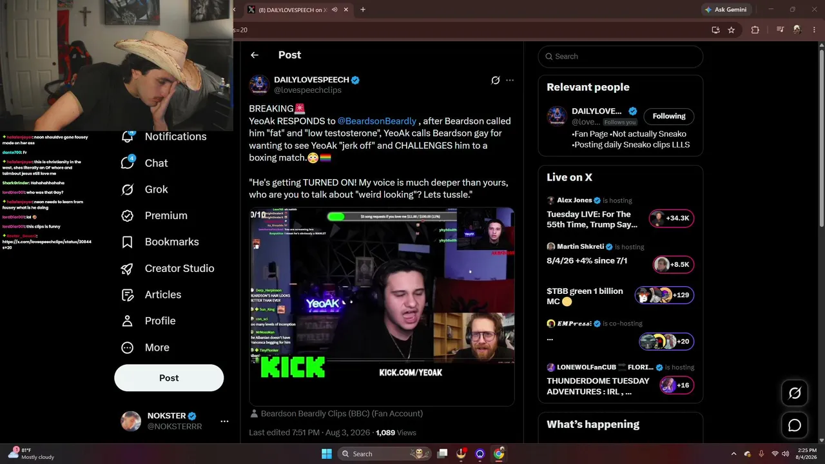The width and height of the screenshot is (825, 464).
Task: Open the post's three-dot more menu
Action: tap(510, 81)
